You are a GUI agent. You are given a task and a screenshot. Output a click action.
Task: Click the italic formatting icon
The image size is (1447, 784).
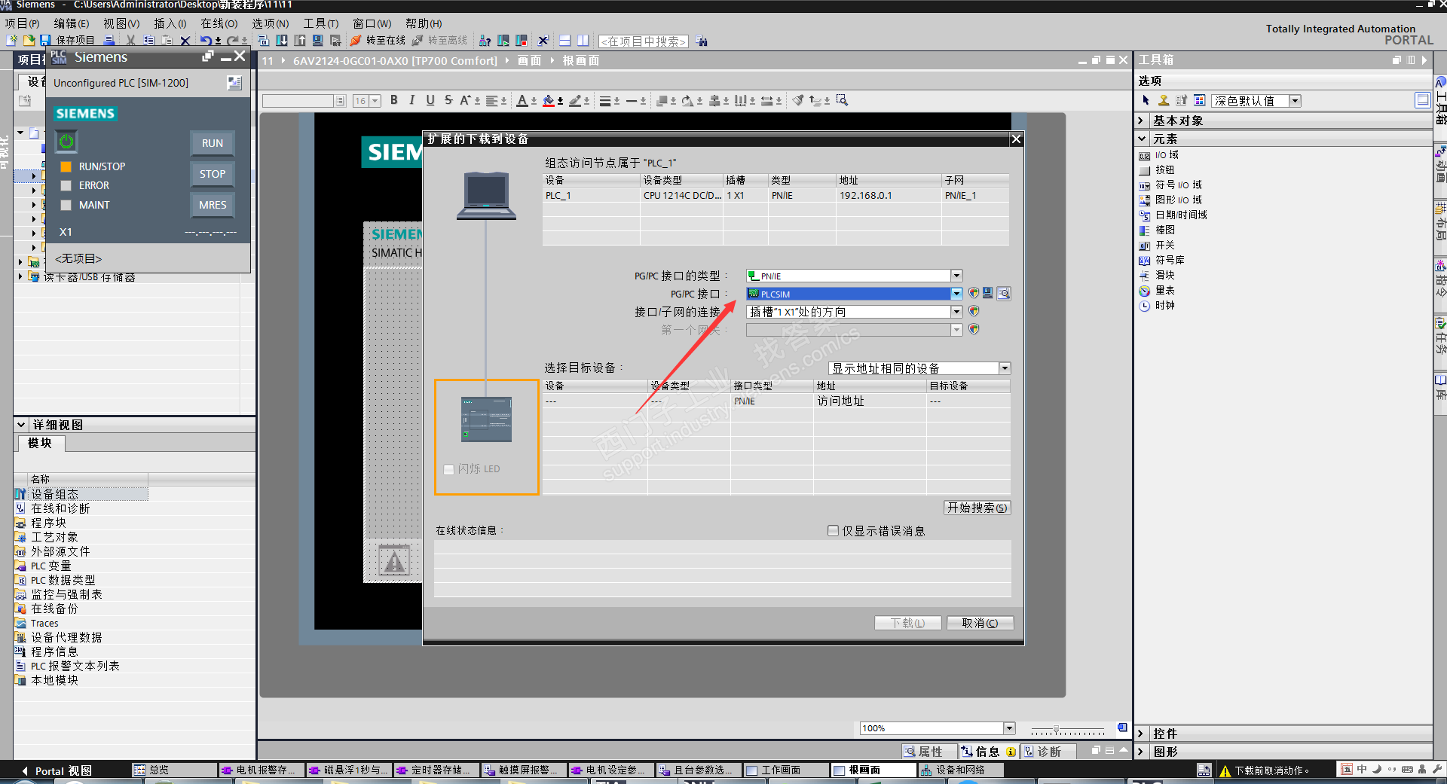412,100
